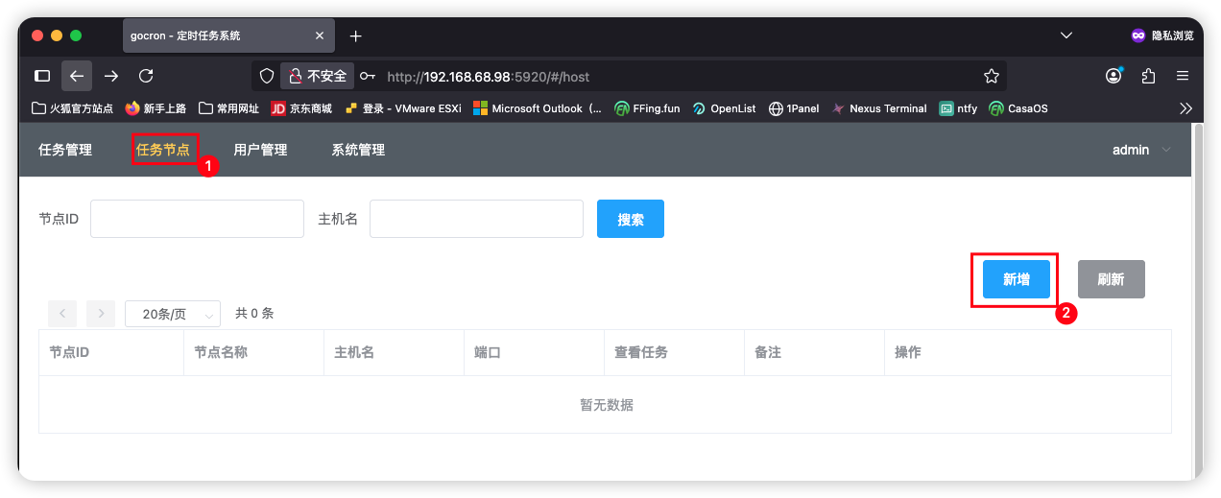Open the Firefox account profile icon
Screen dimensions: 1221x498
point(1113,76)
